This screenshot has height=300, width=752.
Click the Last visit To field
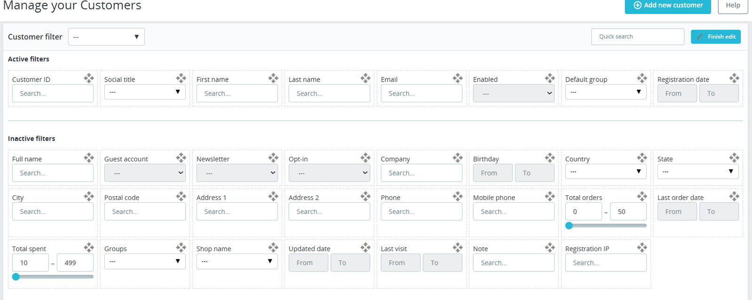point(443,262)
